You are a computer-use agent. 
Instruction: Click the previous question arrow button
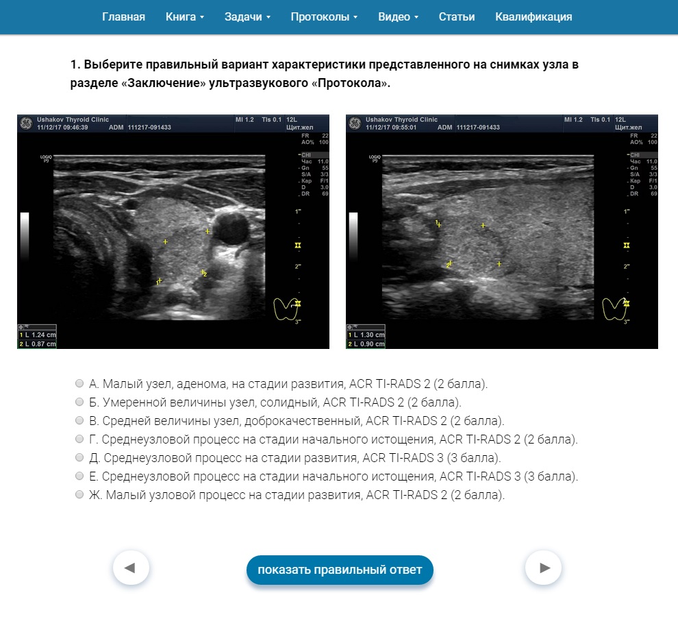(x=130, y=568)
